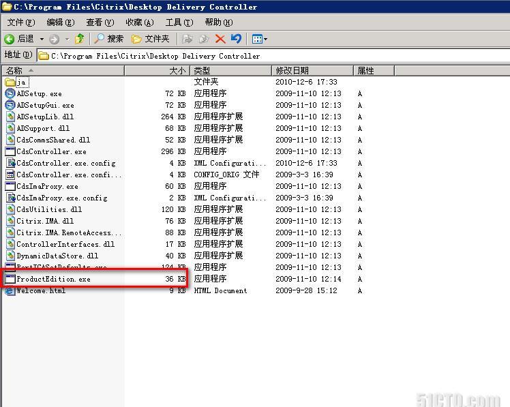
Task: Click the 文件夹 type cell of ja
Action: pyautogui.click(x=206, y=82)
